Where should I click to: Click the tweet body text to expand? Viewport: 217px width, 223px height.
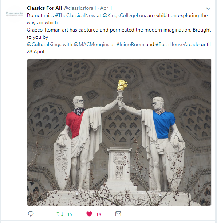119,33
